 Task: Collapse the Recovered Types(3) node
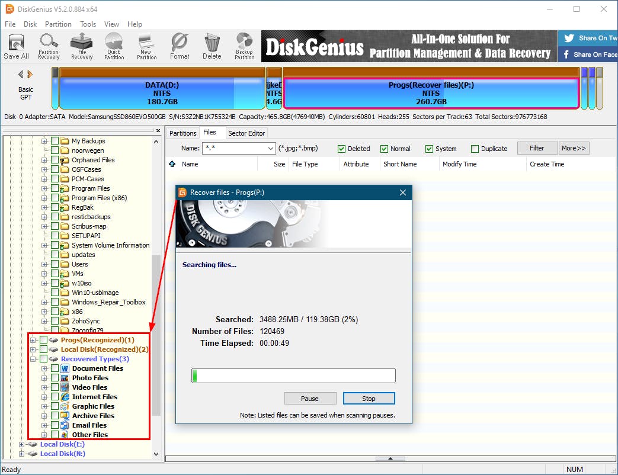tap(33, 359)
